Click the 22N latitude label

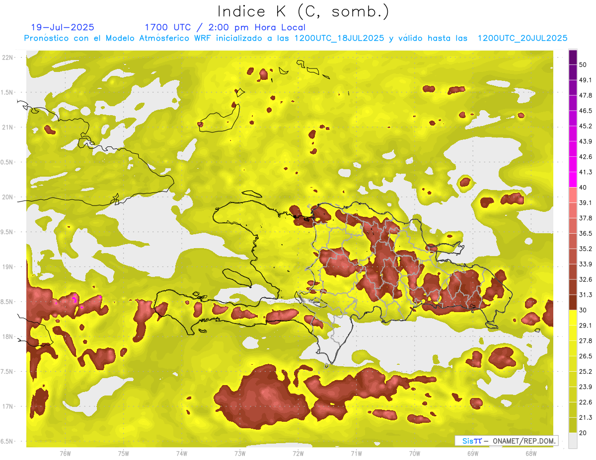[x=8, y=58]
